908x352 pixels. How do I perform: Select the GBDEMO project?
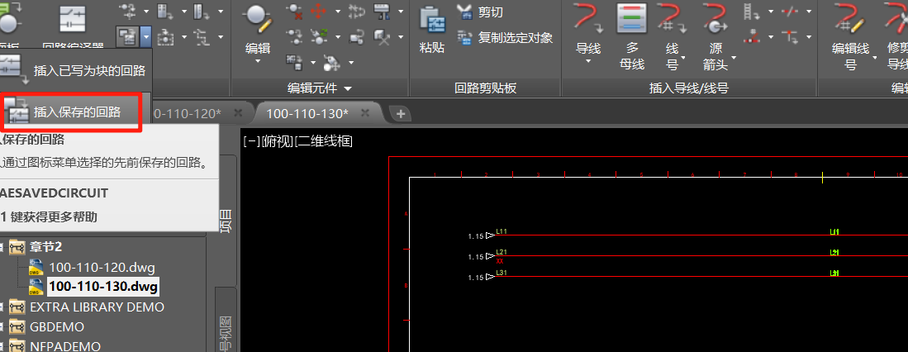[57, 326]
